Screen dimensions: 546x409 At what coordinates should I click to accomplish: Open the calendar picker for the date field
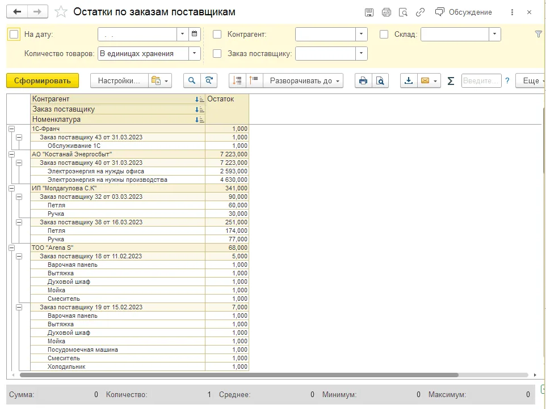(x=195, y=34)
